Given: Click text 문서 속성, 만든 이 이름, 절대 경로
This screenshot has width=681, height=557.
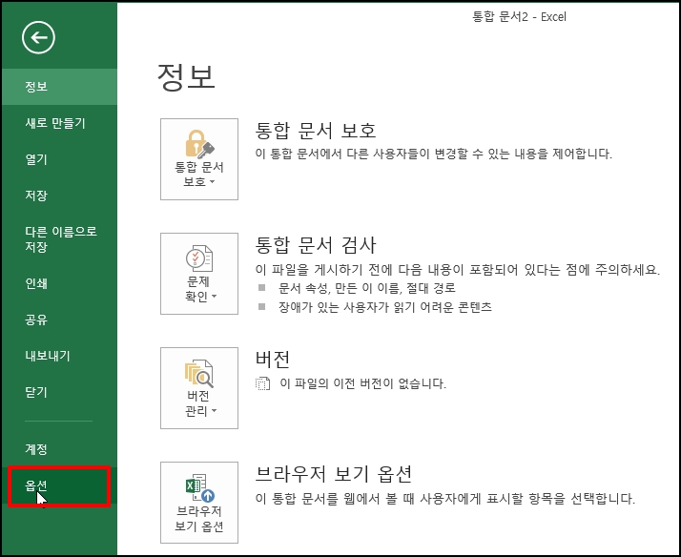Looking at the screenshot, I should [367, 288].
